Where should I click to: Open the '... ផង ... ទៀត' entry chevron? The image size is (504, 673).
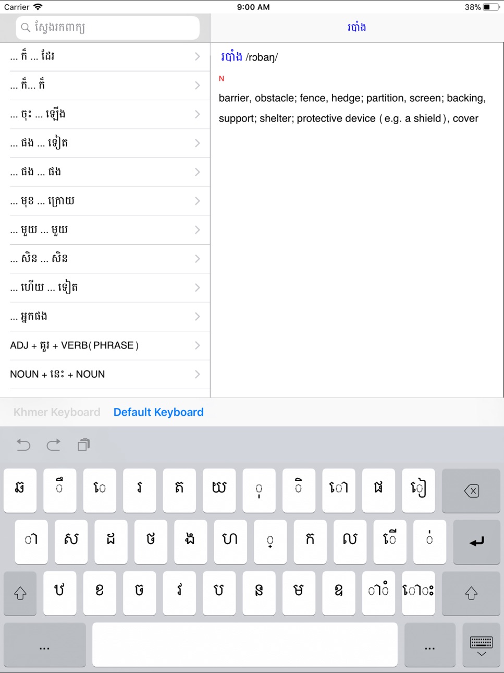point(198,143)
